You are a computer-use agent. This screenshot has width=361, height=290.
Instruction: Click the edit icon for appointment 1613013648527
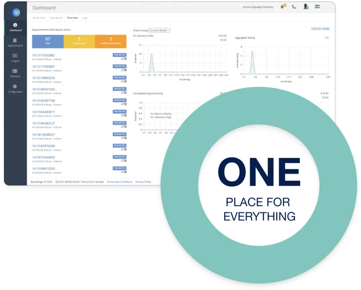[x=125, y=138]
